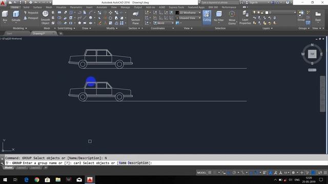
Task: Switch to the Solid ribbon tab
Action: click(x=26, y=7)
